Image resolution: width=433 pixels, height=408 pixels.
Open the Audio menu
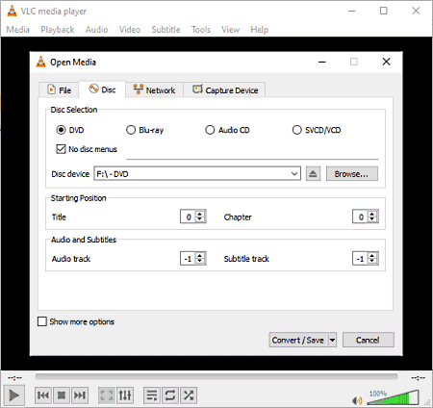tap(96, 30)
